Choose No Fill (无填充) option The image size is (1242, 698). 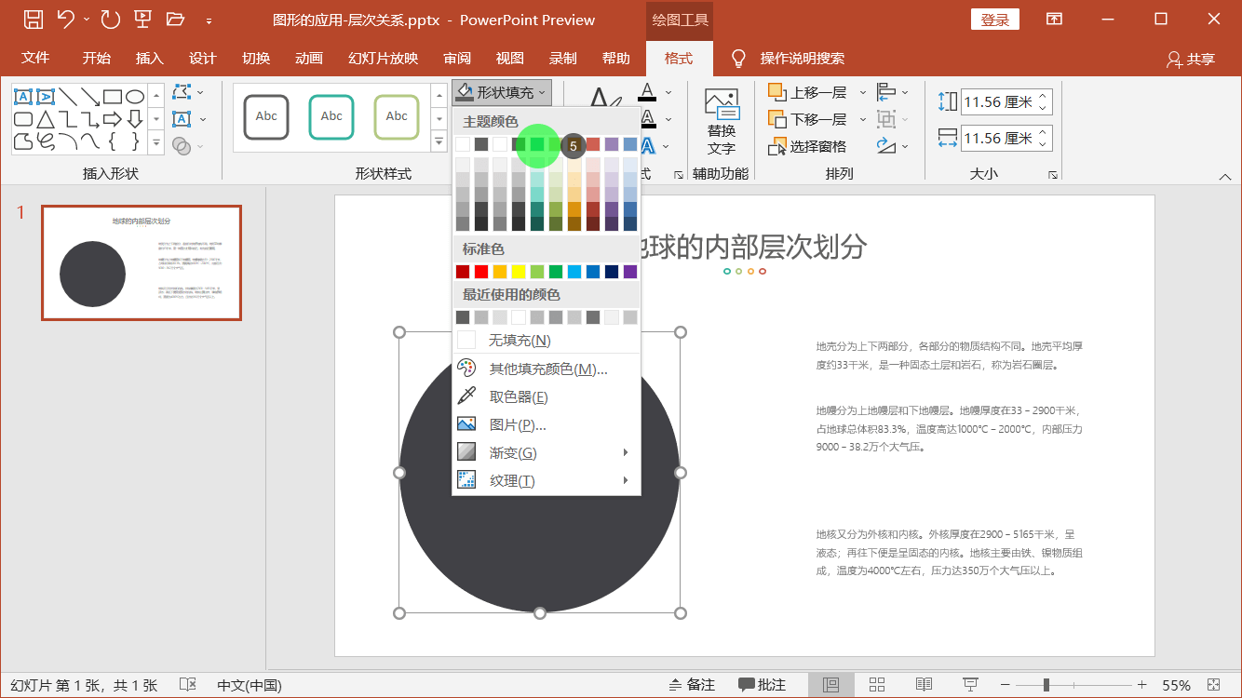pos(547,341)
